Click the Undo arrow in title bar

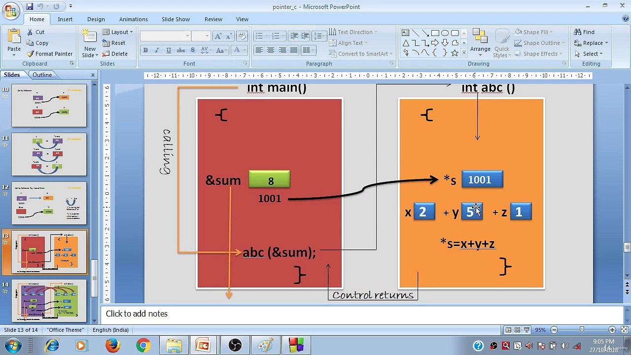click(40, 6)
